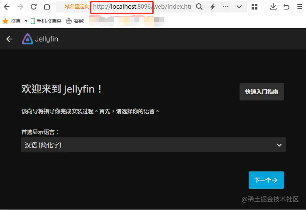Image resolution: width=306 pixels, height=210 pixels.
Task: Click the 欢迎来到 Jellyfin heading
Action: click(61, 89)
